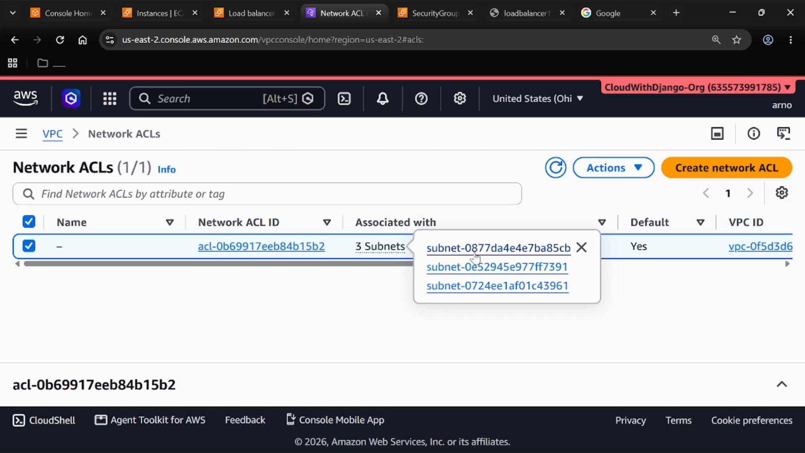805x453 pixels.
Task: Open the notifications bell
Action: click(382, 99)
